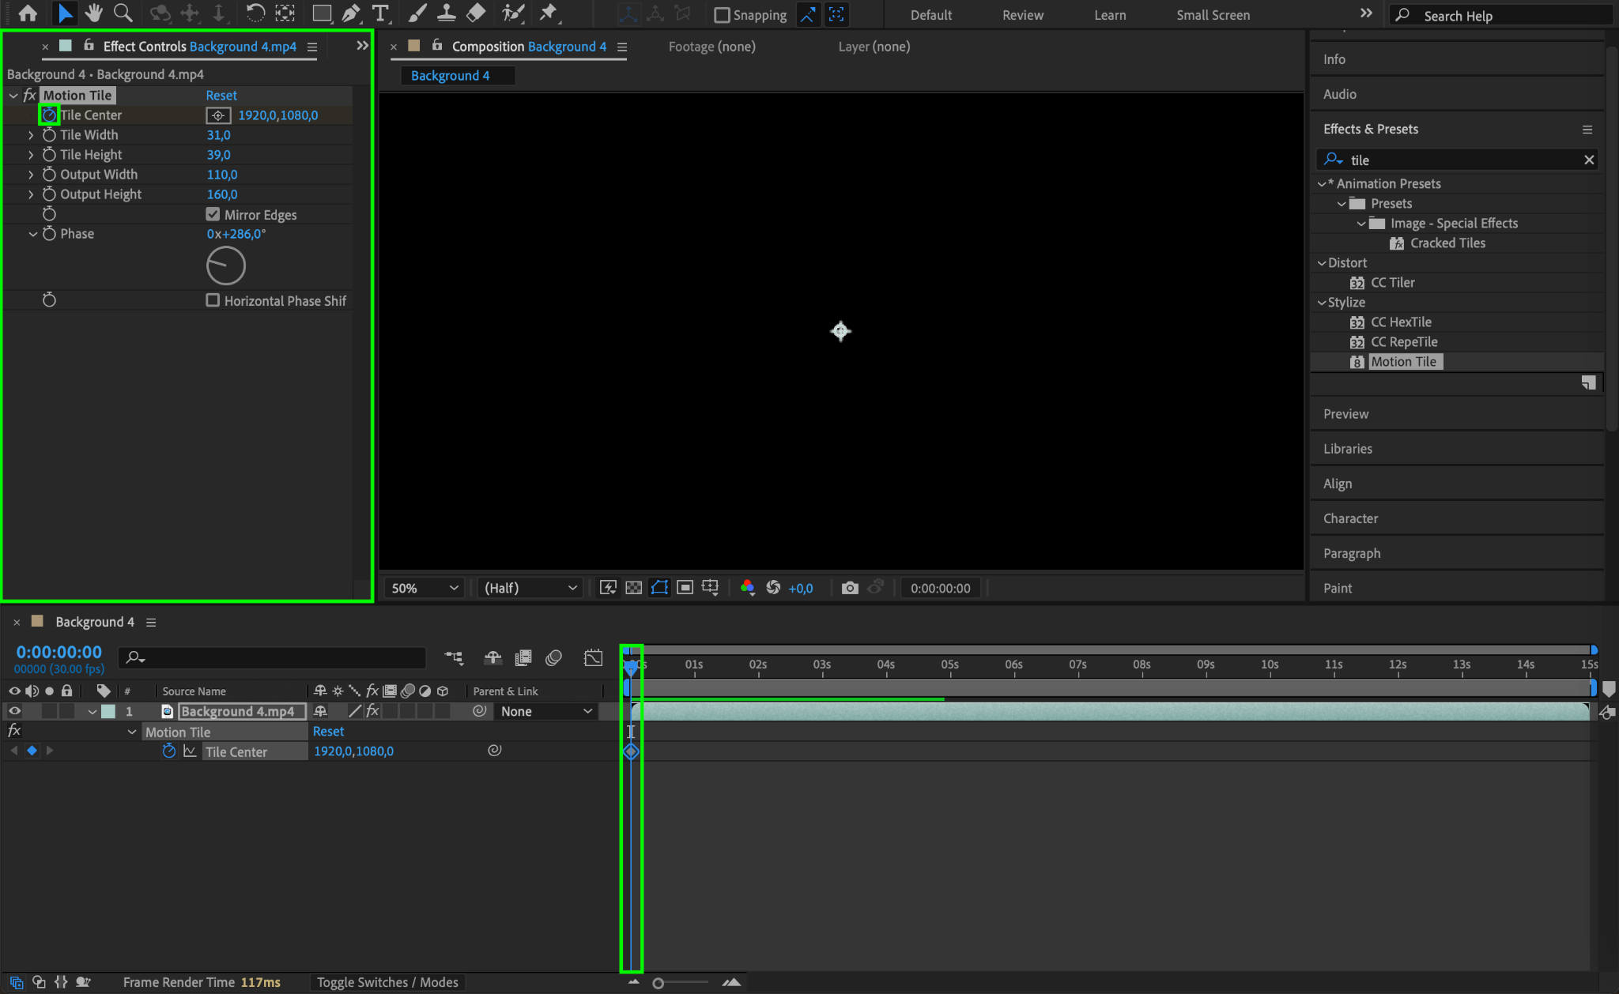The width and height of the screenshot is (1619, 994).
Task: Select the Puppet Pin tool
Action: (548, 13)
